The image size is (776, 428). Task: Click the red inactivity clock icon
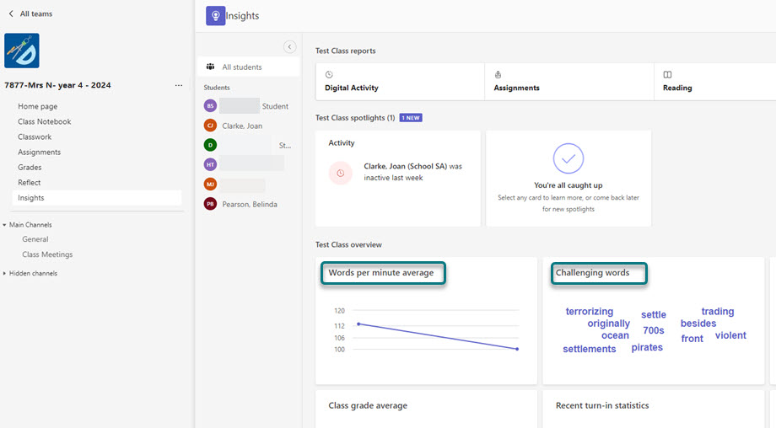click(x=341, y=173)
